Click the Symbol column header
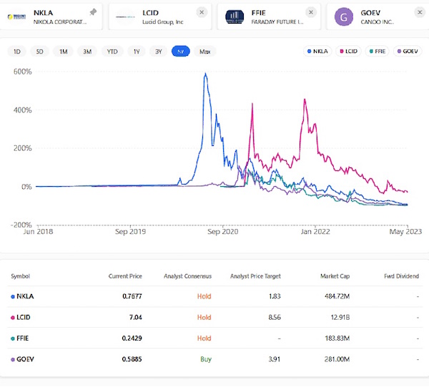The image size is (429, 390). pos(20,276)
